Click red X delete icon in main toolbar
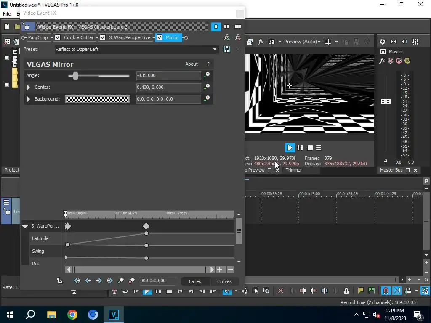This screenshot has height=323, width=431. point(281,291)
